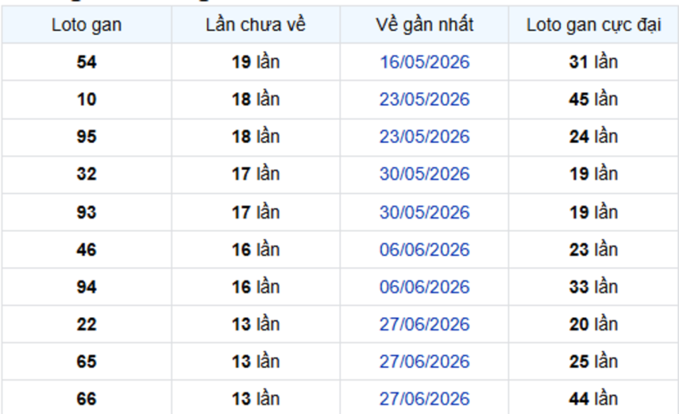The height and width of the screenshot is (414, 679).
Task: Select loto number 65 cell
Action: [87, 361]
